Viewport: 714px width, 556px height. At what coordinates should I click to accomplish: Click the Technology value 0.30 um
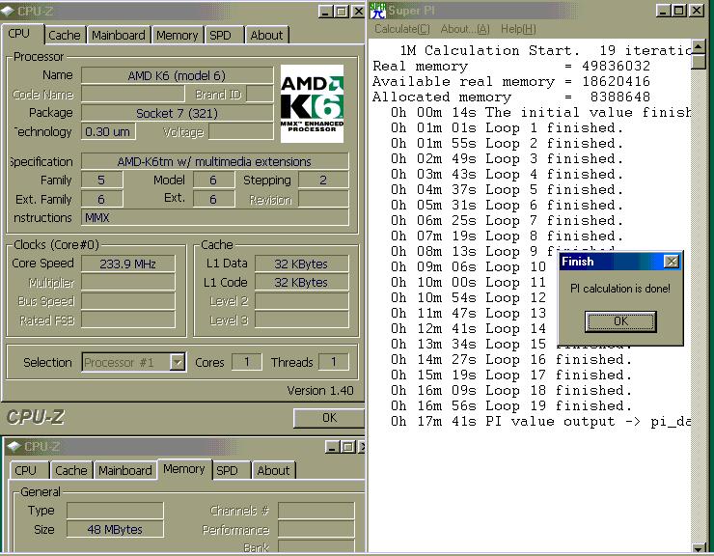pyautogui.click(x=108, y=131)
